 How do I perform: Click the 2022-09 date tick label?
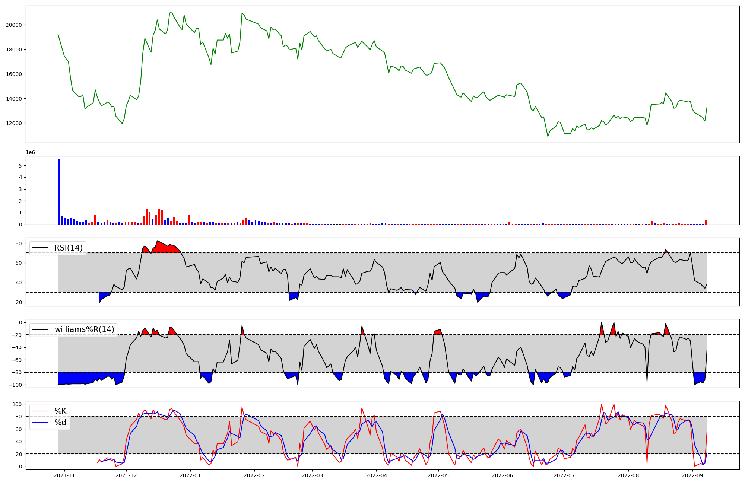tap(692, 475)
